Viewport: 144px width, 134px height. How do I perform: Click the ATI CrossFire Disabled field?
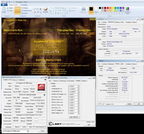click(x=29, y=124)
